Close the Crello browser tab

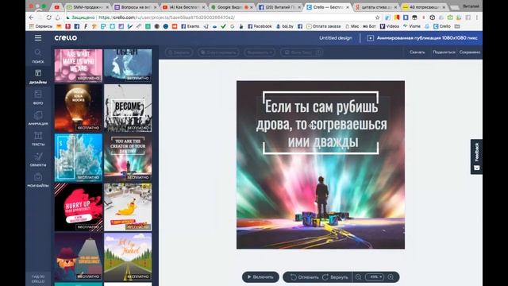tap(348, 7)
